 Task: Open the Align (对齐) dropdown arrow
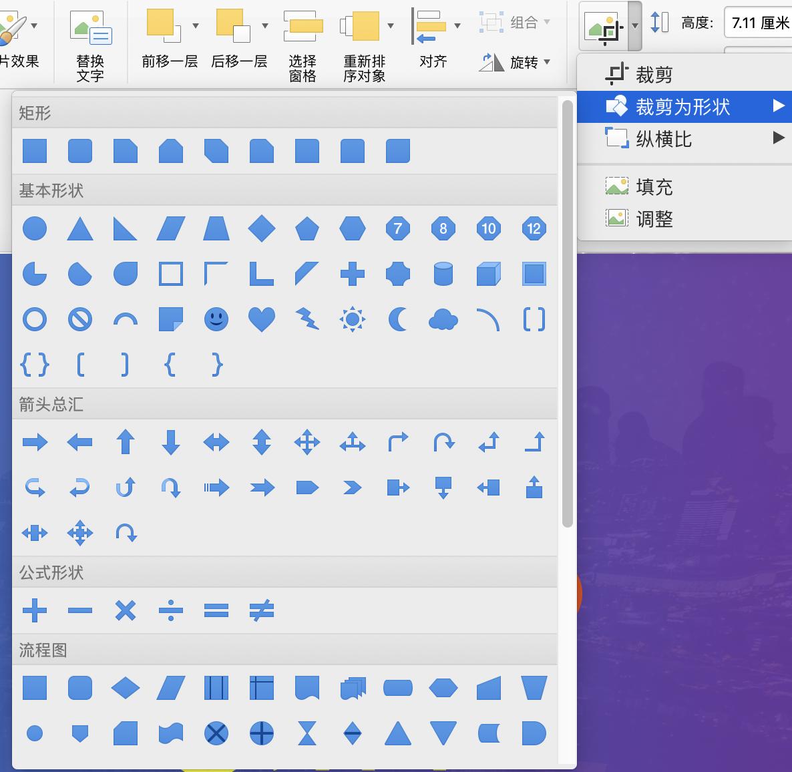457,25
